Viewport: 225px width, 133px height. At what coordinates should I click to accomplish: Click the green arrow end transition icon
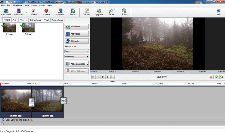pyautogui.click(x=63, y=101)
